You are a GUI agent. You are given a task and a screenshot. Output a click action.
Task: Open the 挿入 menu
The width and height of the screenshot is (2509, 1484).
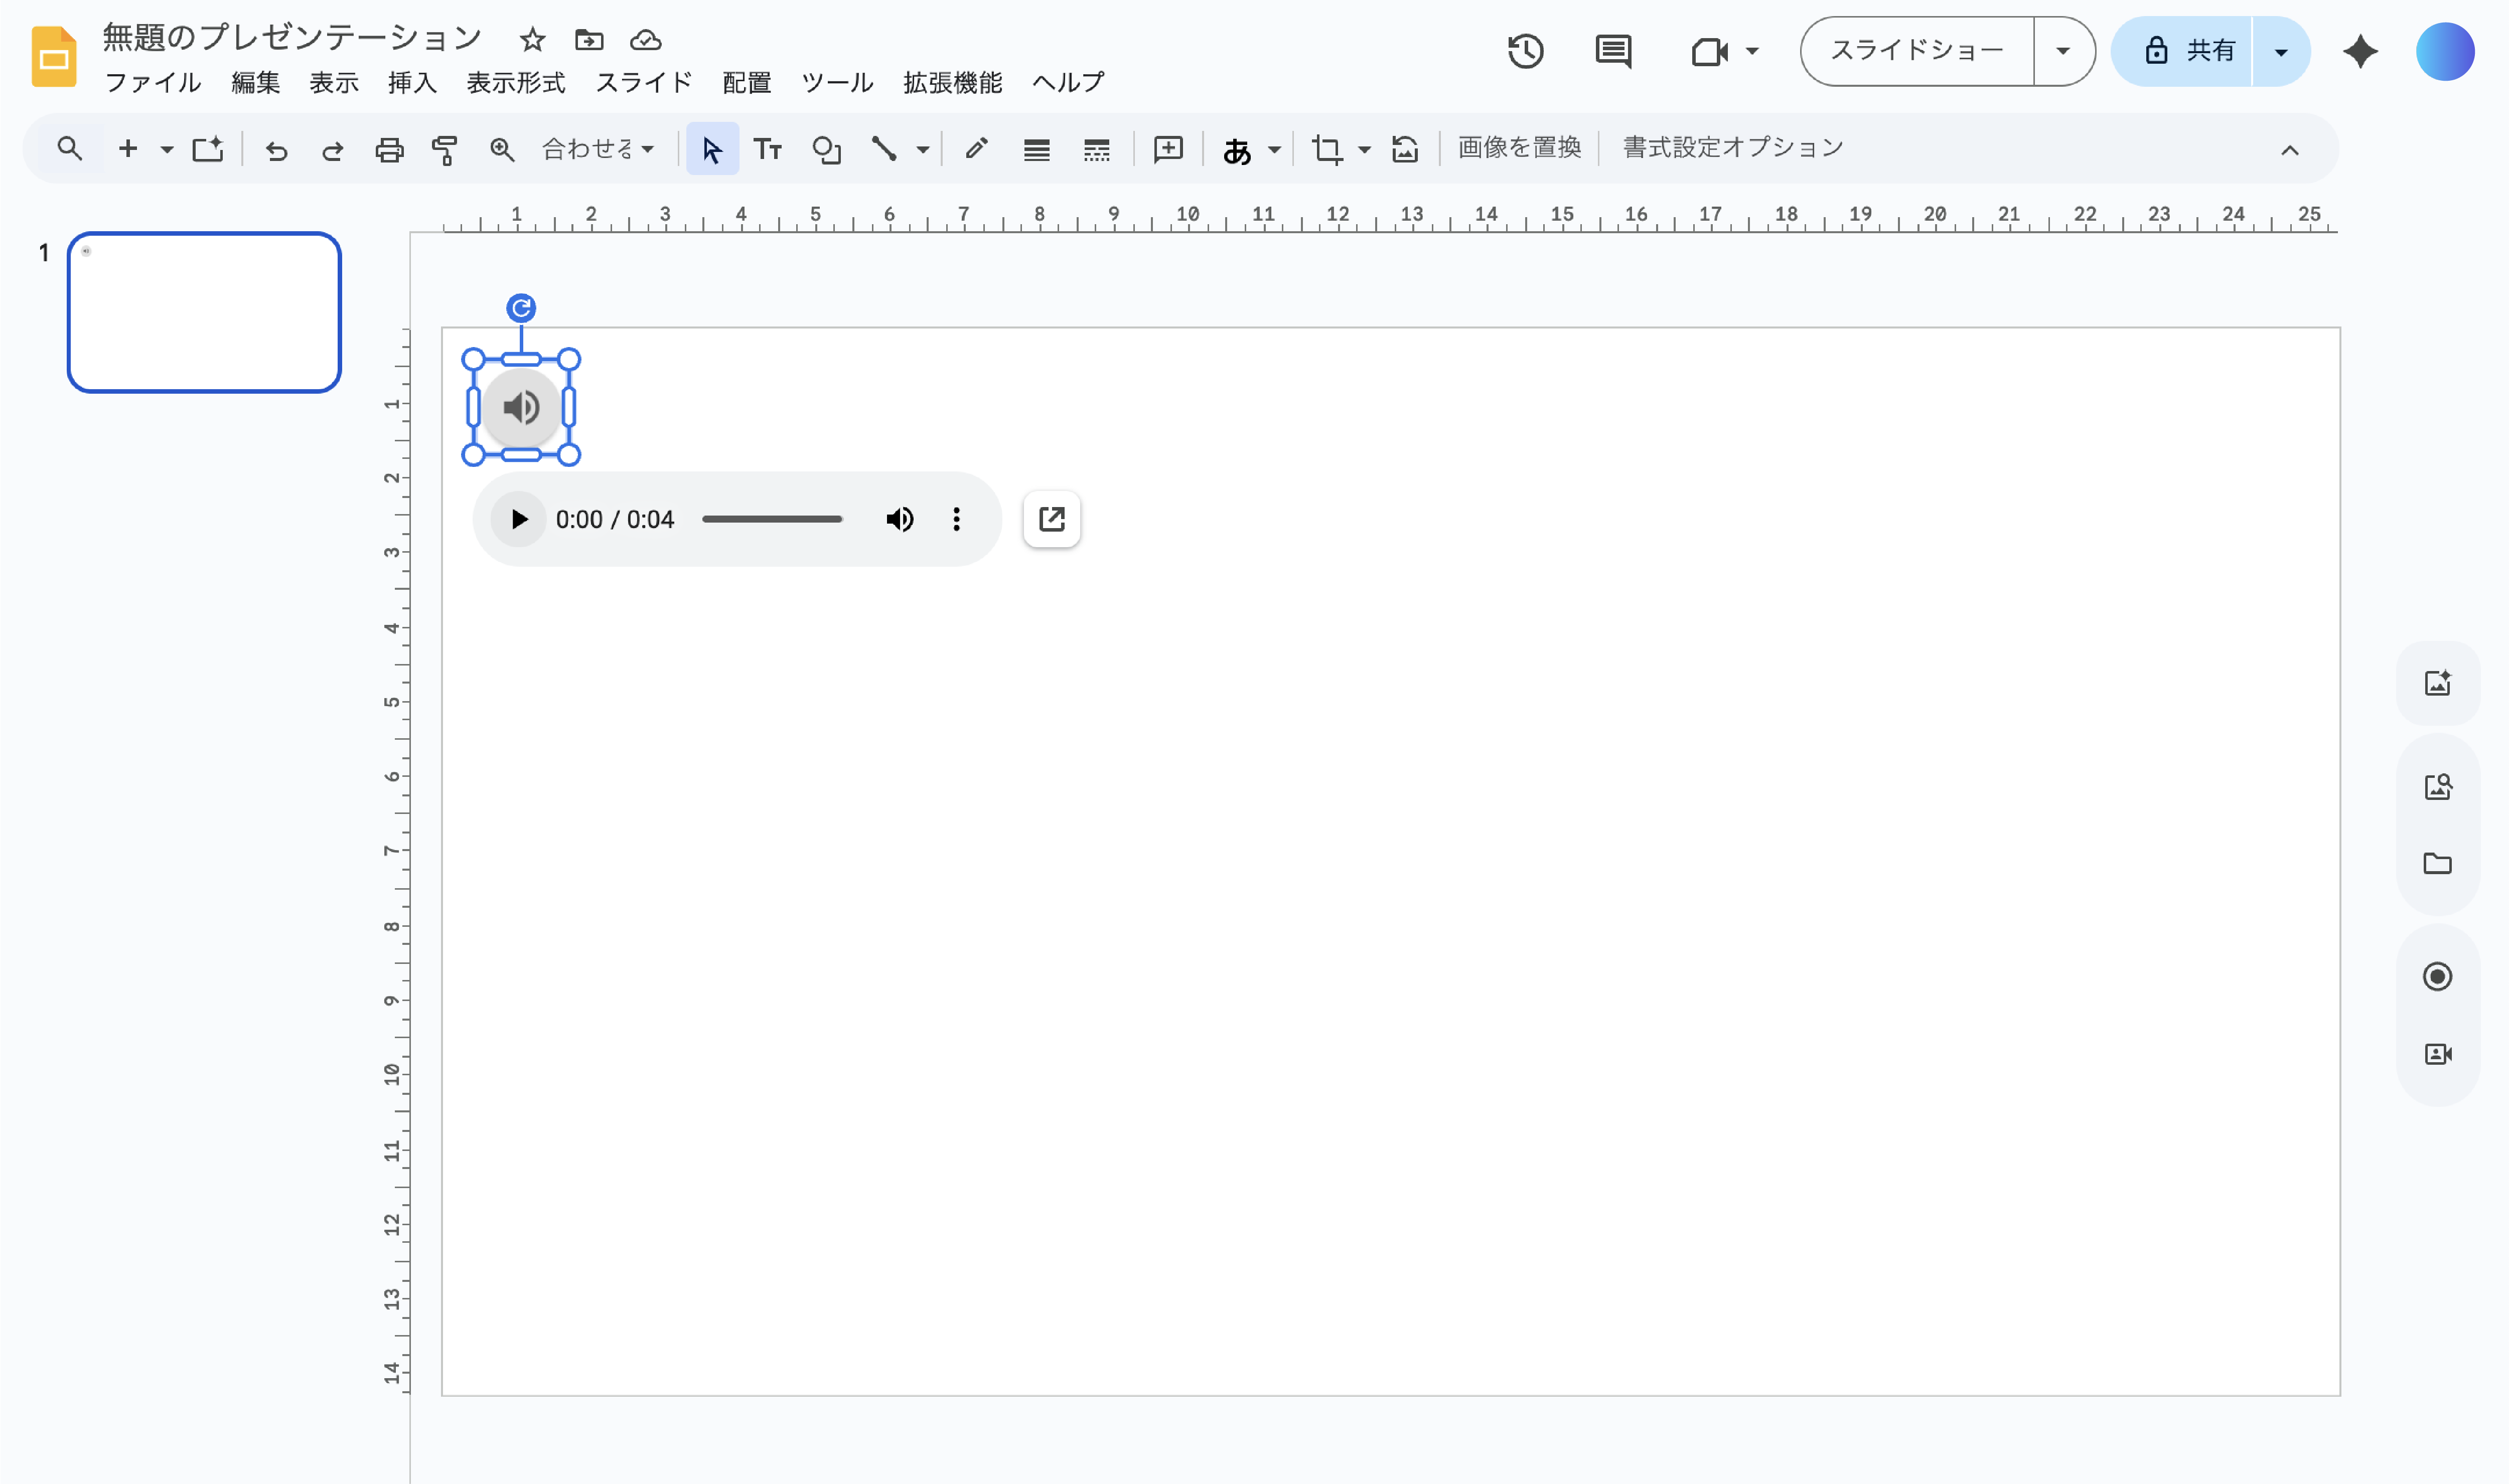coord(412,83)
